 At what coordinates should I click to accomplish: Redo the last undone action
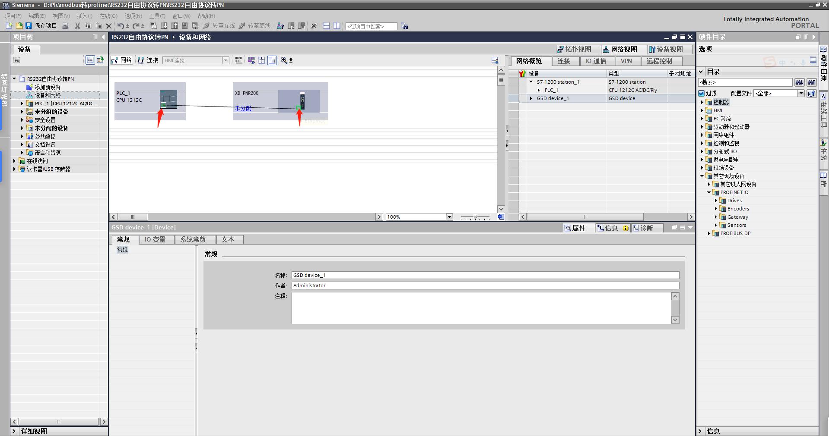(137, 26)
